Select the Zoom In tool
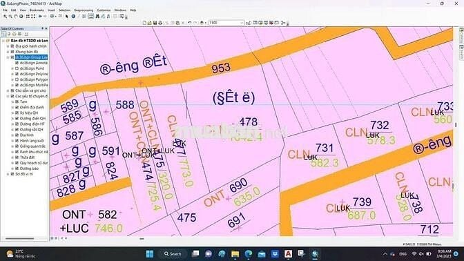The image size is (464, 261). 5,17
